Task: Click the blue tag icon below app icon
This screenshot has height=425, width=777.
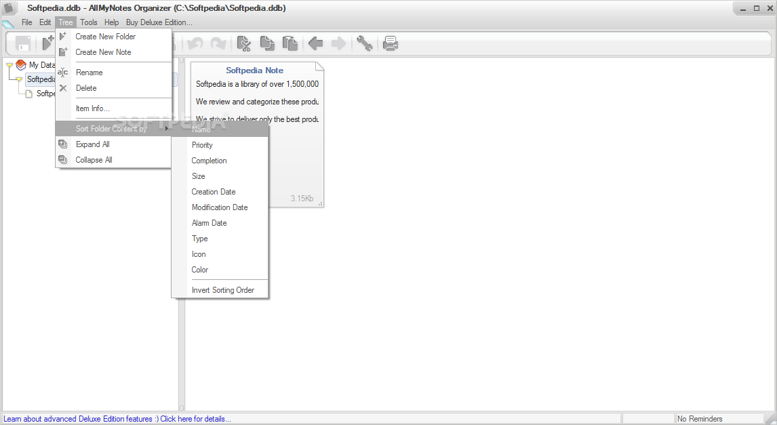Action: [8, 24]
